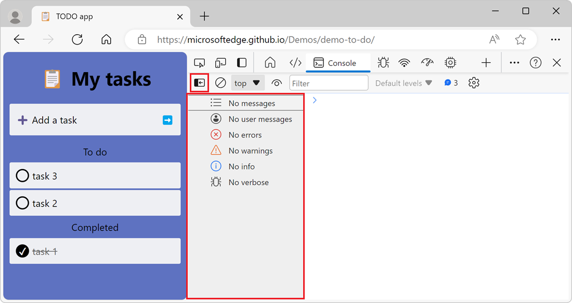Switch to the Console tab
The height and width of the screenshot is (303, 572).
tap(338, 62)
